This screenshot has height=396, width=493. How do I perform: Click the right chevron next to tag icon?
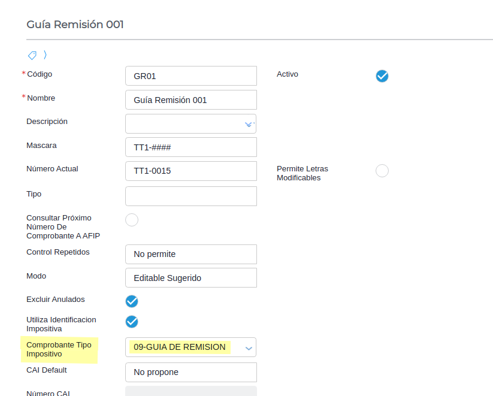coord(45,55)
